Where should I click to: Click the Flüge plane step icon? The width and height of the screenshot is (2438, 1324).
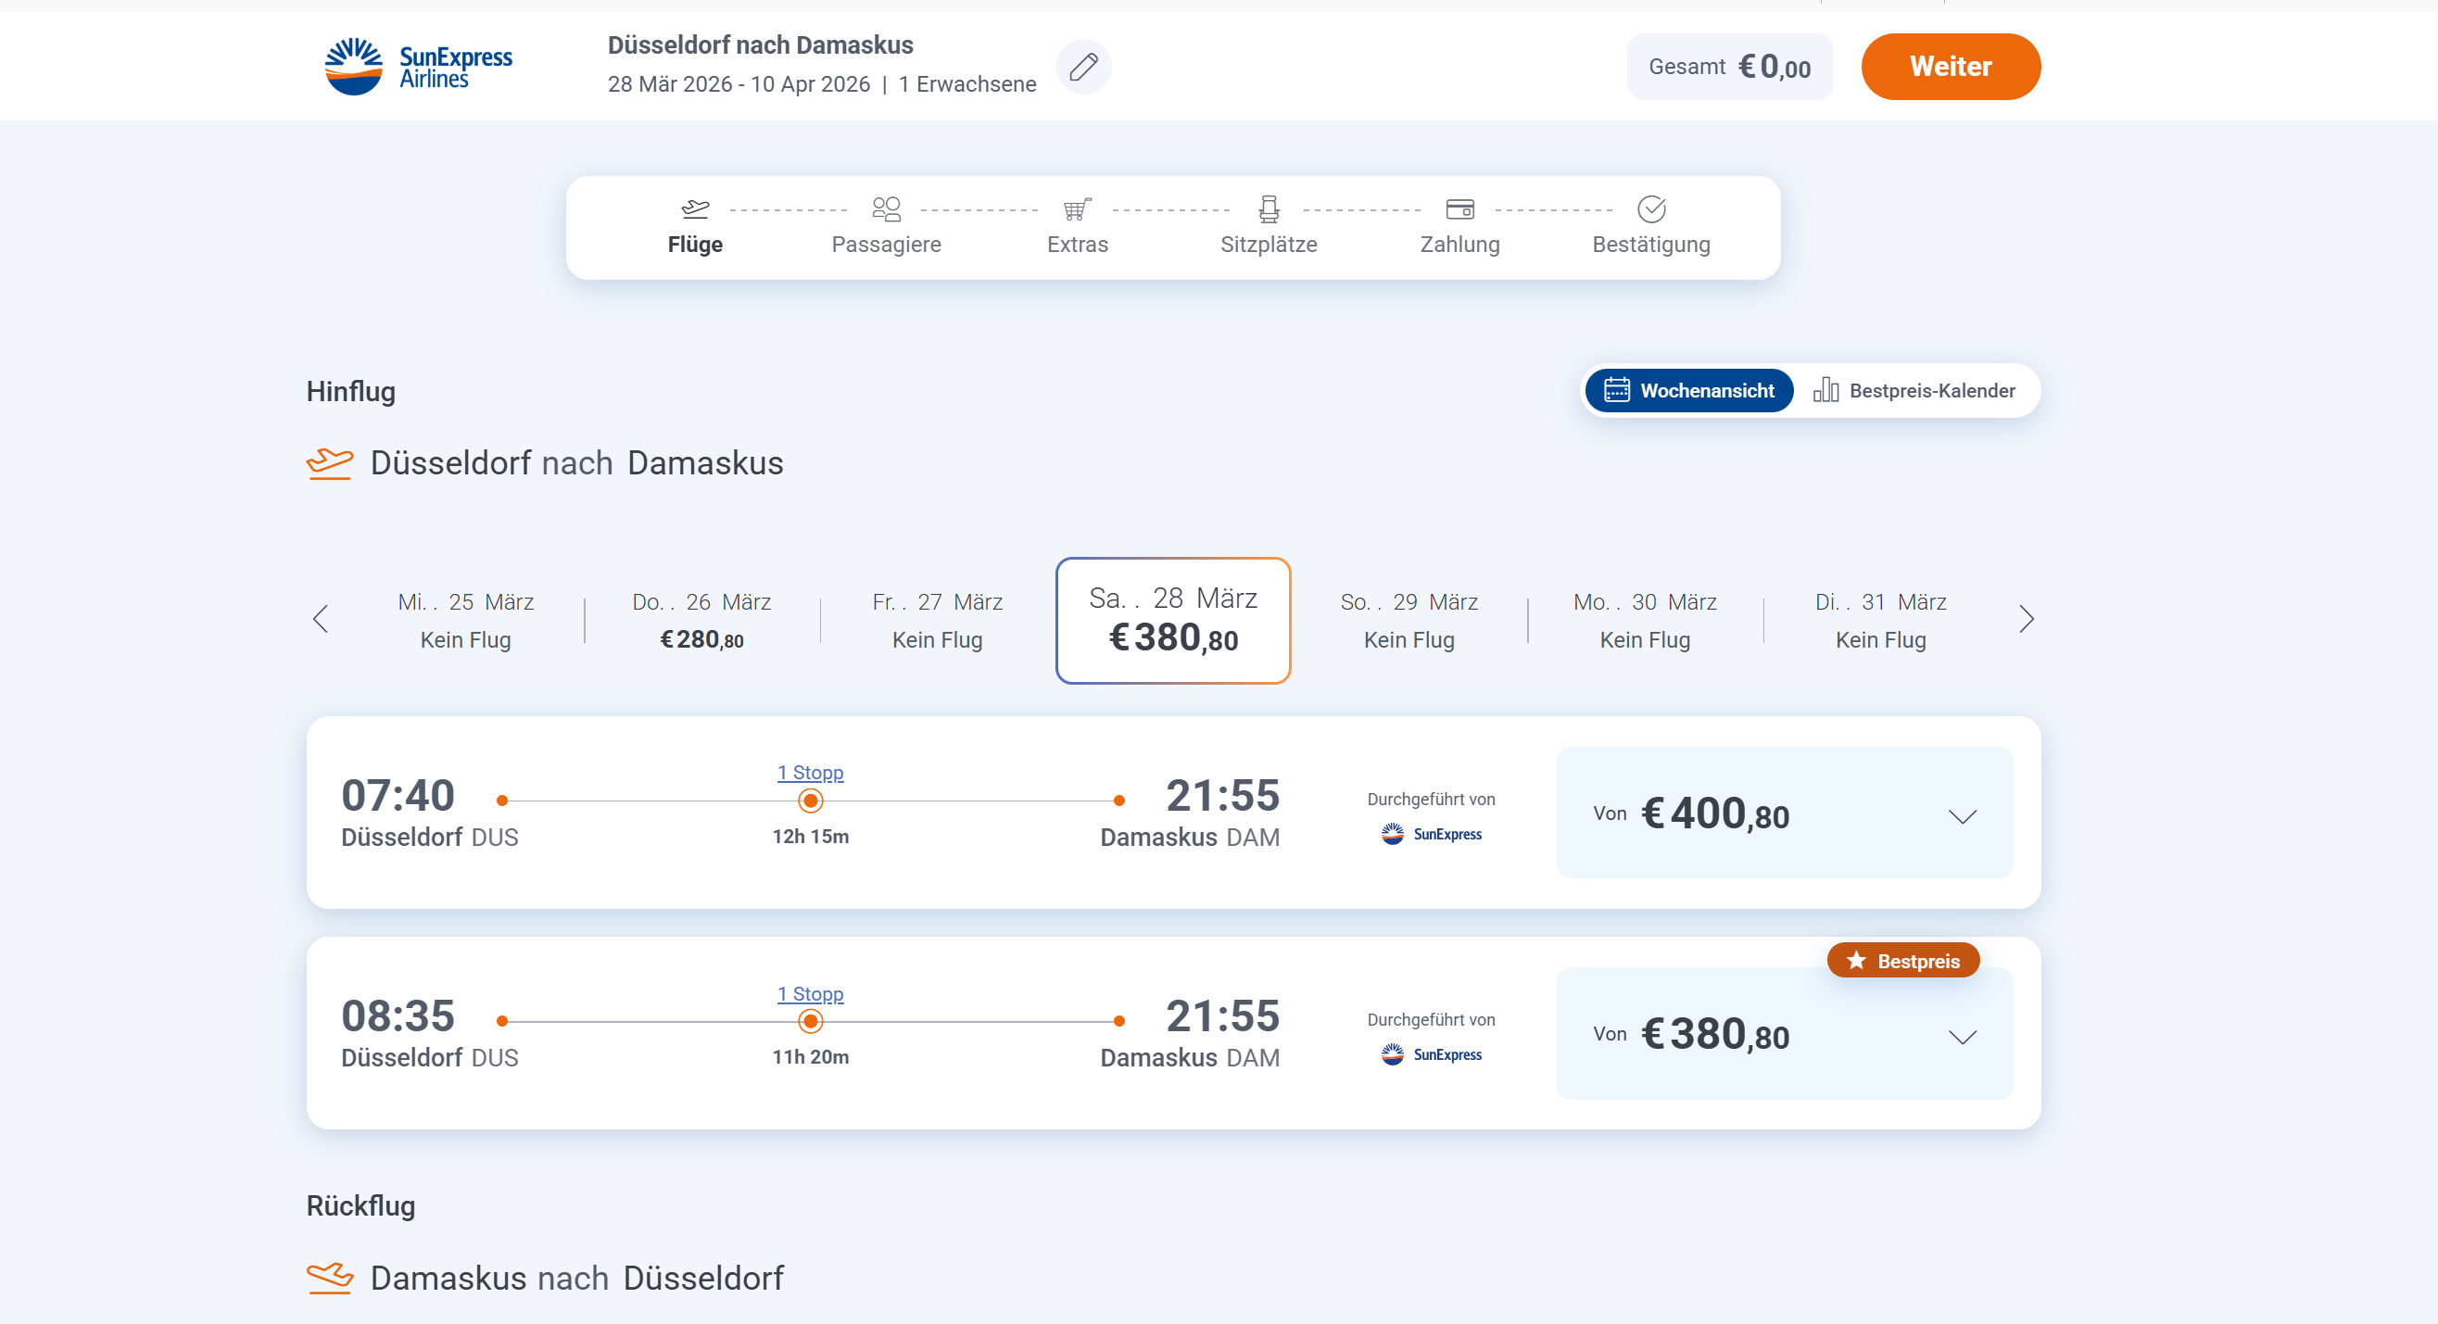[x=695, y=208]
